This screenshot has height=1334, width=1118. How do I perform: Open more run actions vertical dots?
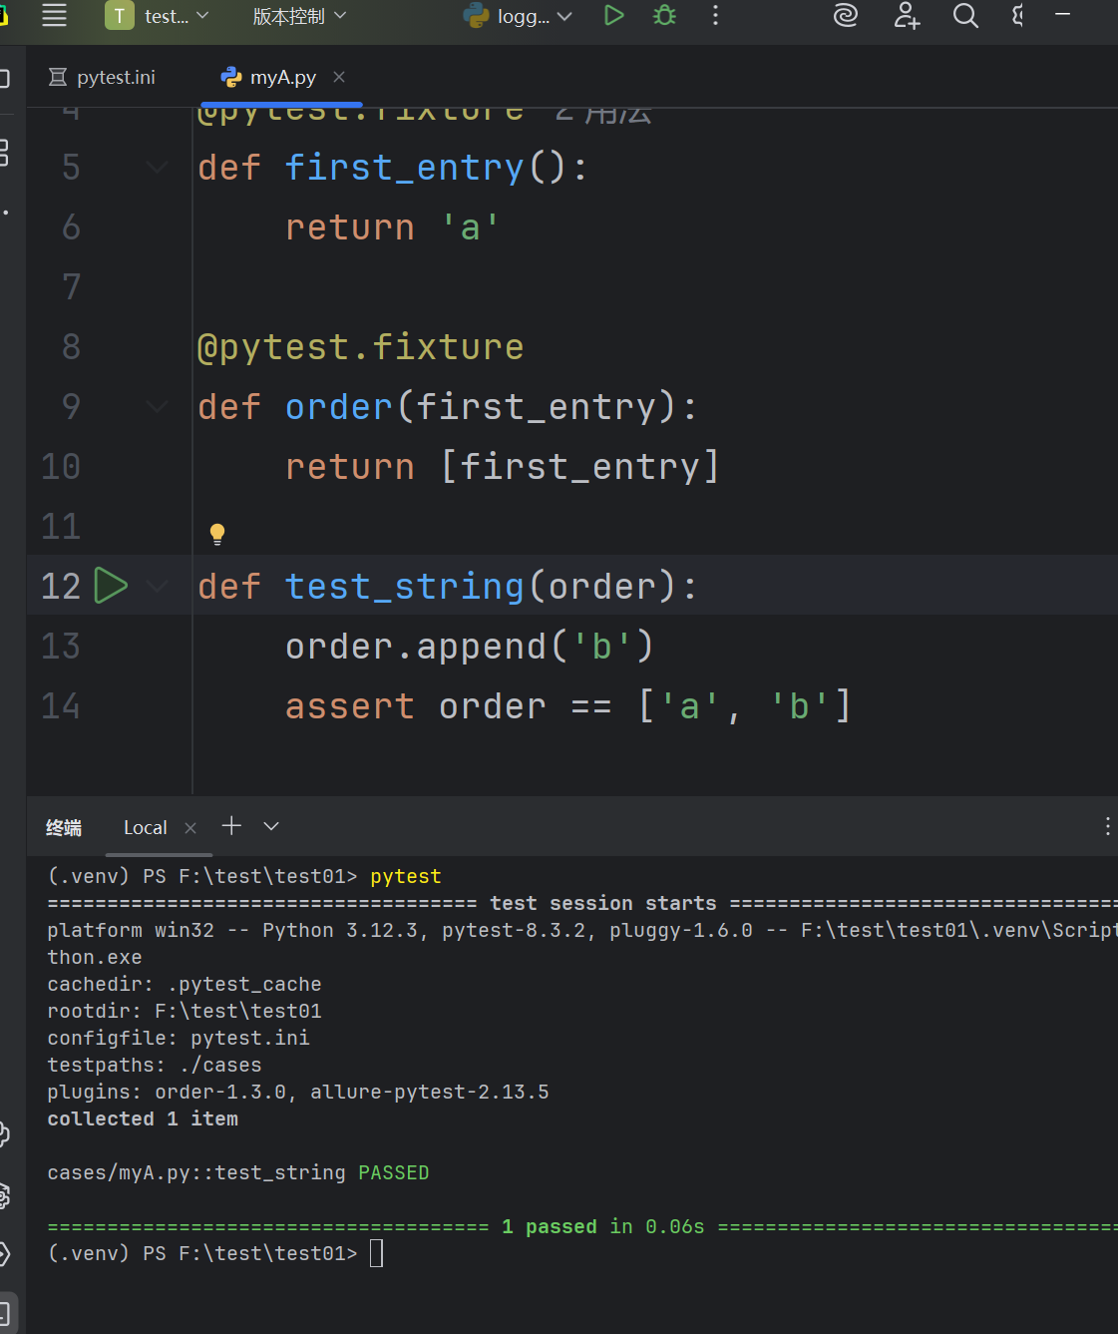tap(715, 15)
